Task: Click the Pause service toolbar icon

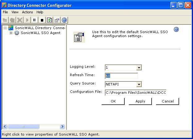Action: point(35,20)
